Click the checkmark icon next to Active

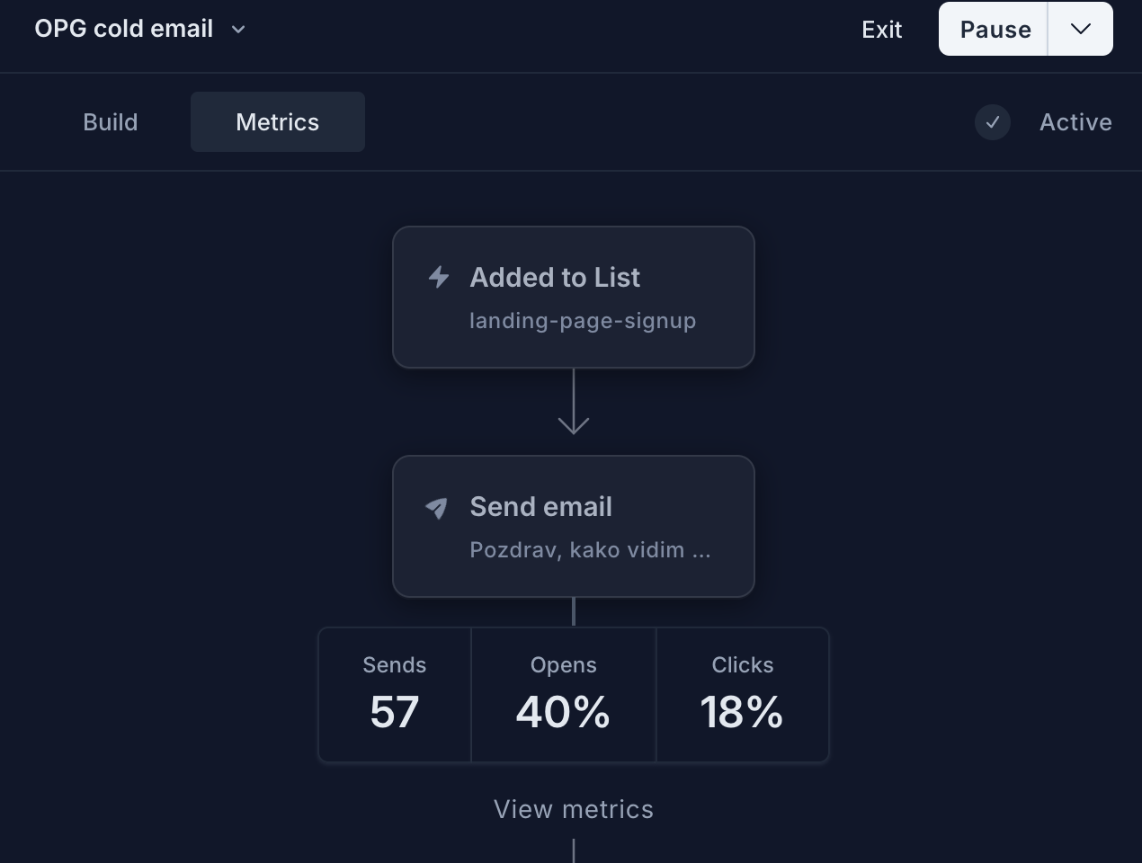pos(992,122)
